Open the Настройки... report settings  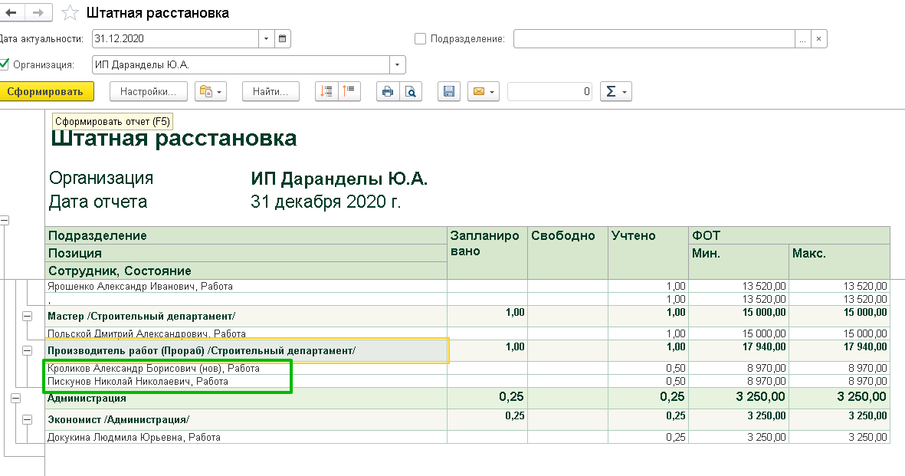point(148,91)
